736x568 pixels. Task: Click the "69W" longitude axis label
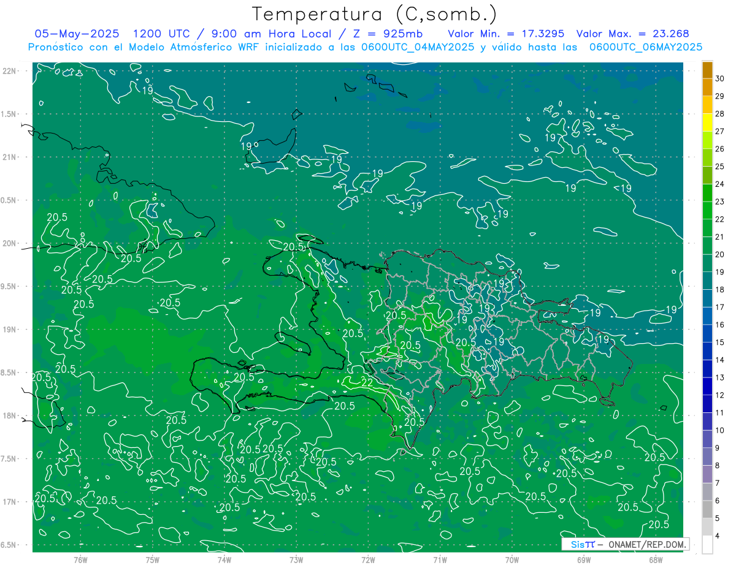coord(584,560)
